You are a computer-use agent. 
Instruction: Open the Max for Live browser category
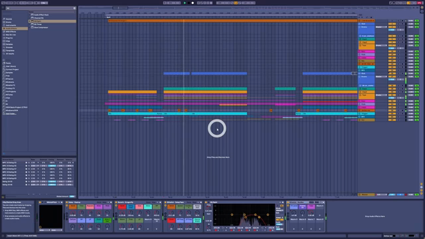(11, 35)
